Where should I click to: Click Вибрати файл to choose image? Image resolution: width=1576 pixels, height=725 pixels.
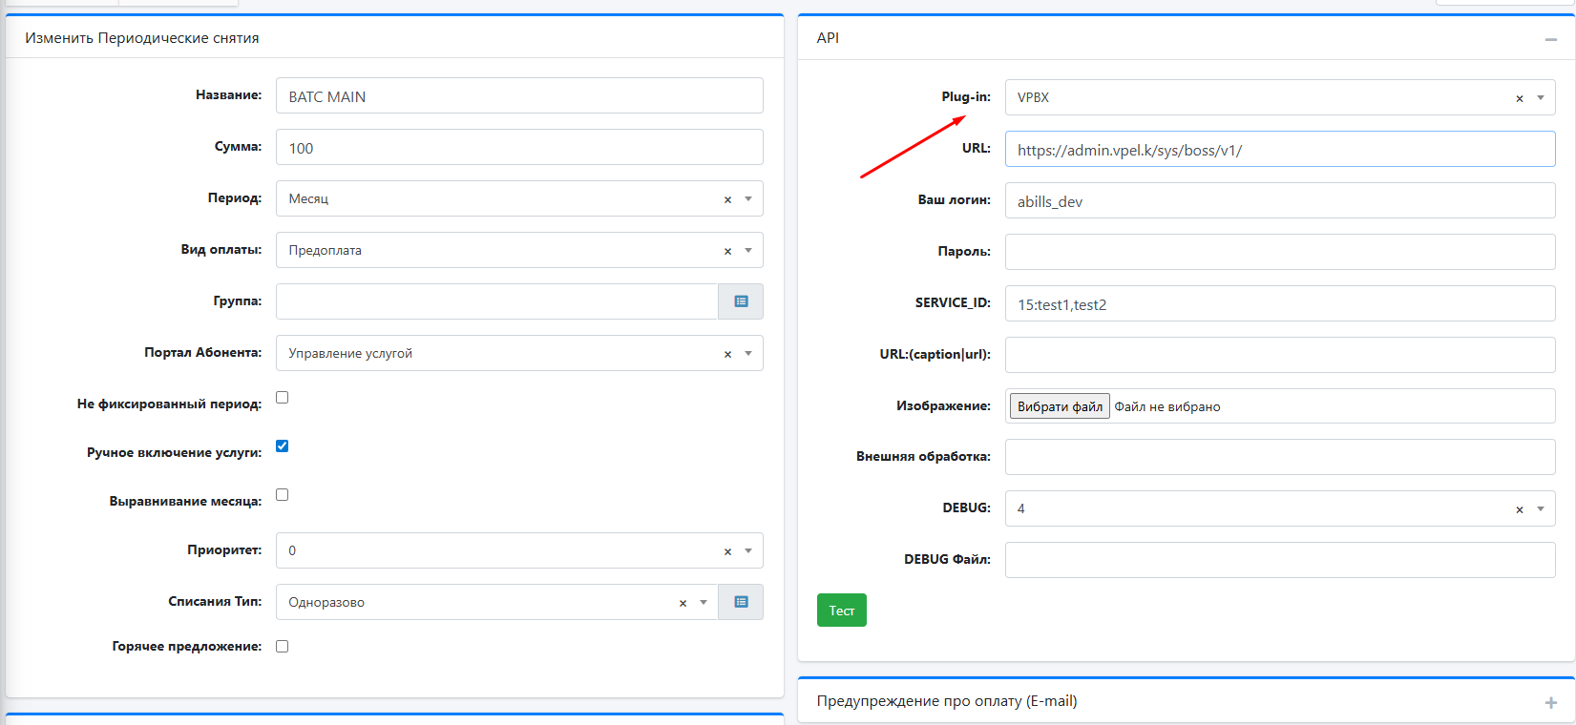(x=1060, y=406)
